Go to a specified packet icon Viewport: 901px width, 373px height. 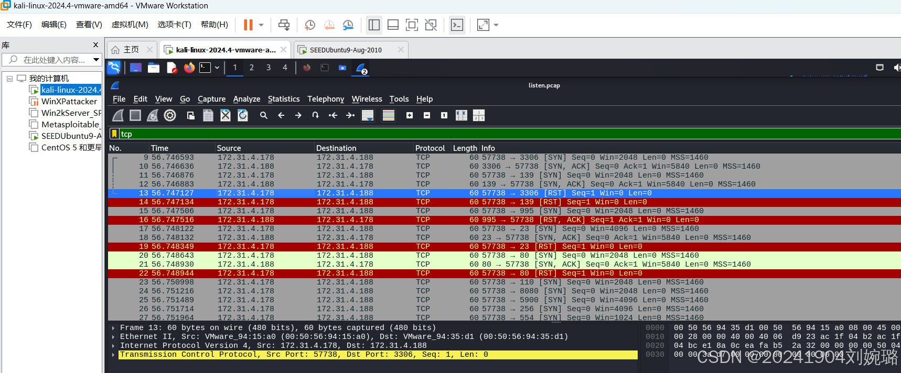click(316, 115)
